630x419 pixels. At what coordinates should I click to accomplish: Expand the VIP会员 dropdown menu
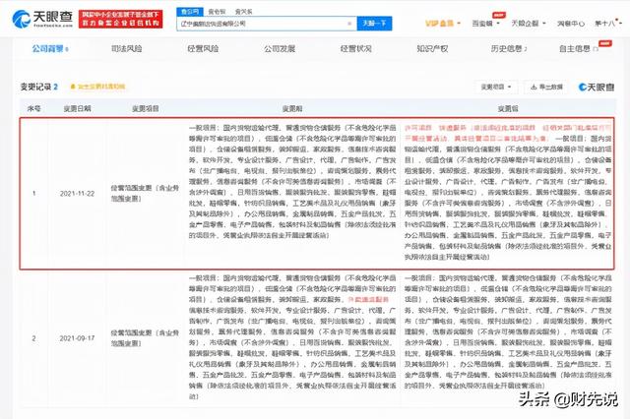pos(443,24)
